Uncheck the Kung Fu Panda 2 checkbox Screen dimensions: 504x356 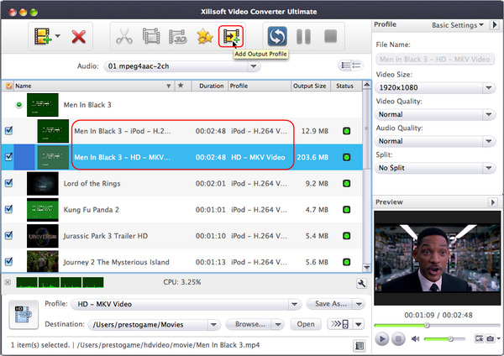pyautogui.click(x=8, y=209)
